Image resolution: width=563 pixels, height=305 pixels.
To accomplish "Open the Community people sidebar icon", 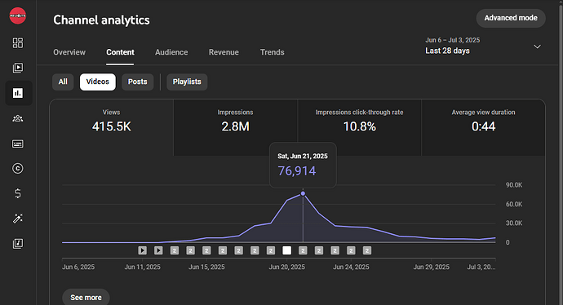I will (x=18, y=118).
